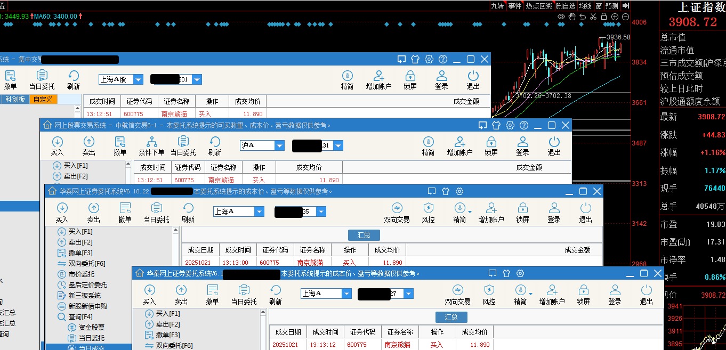The height and width of the screenshot is (350, 726).
Task: Click the chart hand pan tool icon
Action: click(x=572, y=17)
